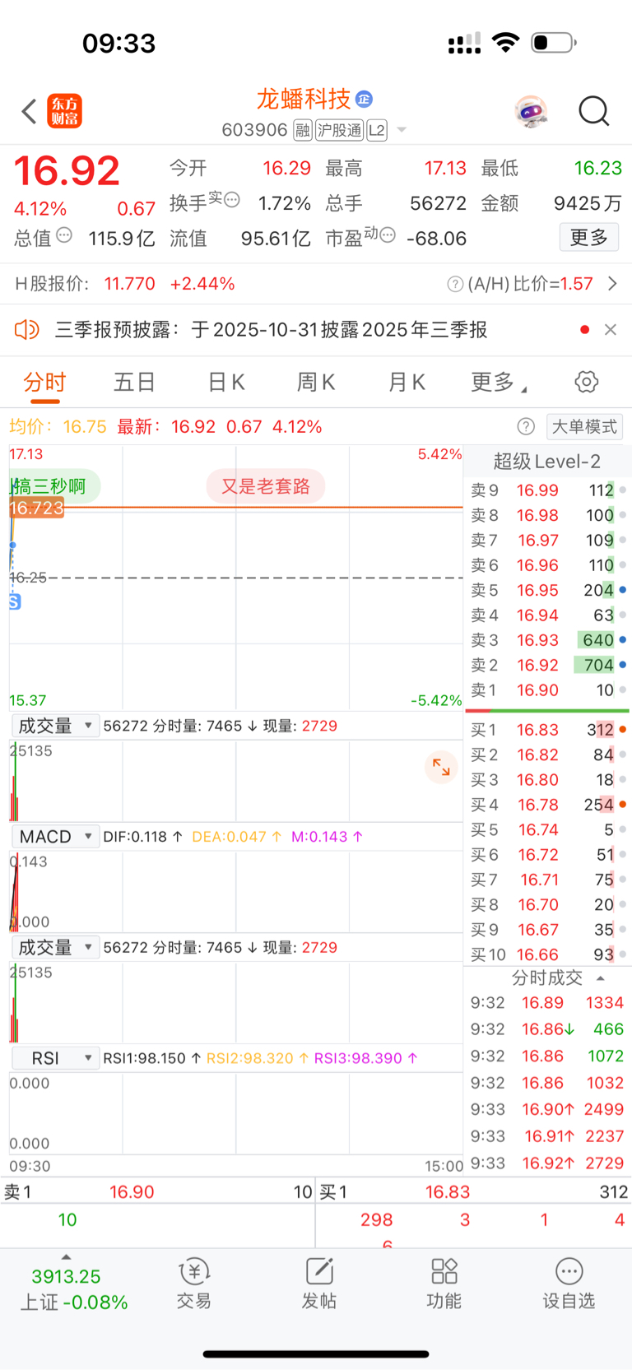Expand the stock code dropdown arrow
This screenshot has height=1370, width=632.
coord(402,130)
